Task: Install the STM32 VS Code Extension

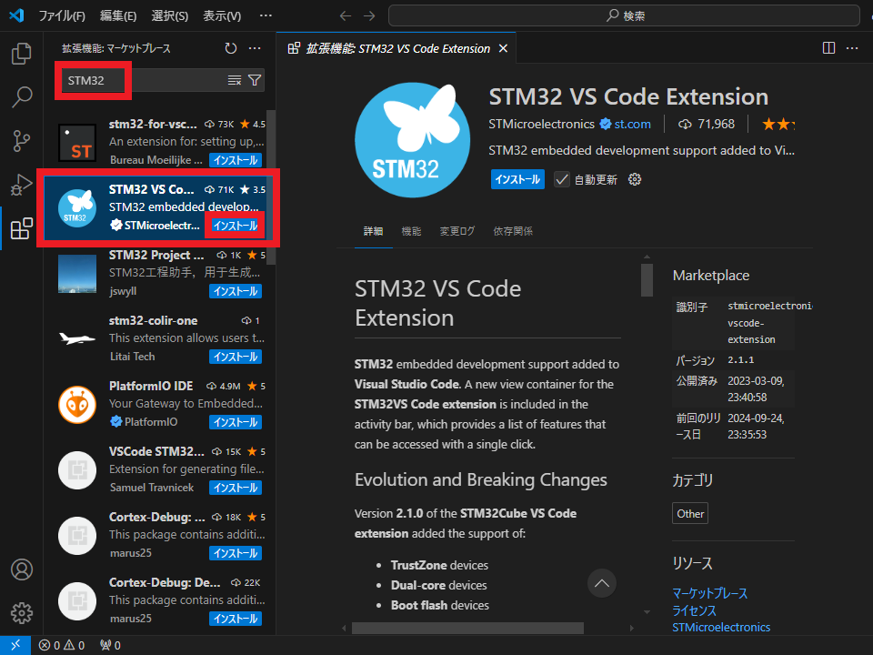Action: coord(517,179)
